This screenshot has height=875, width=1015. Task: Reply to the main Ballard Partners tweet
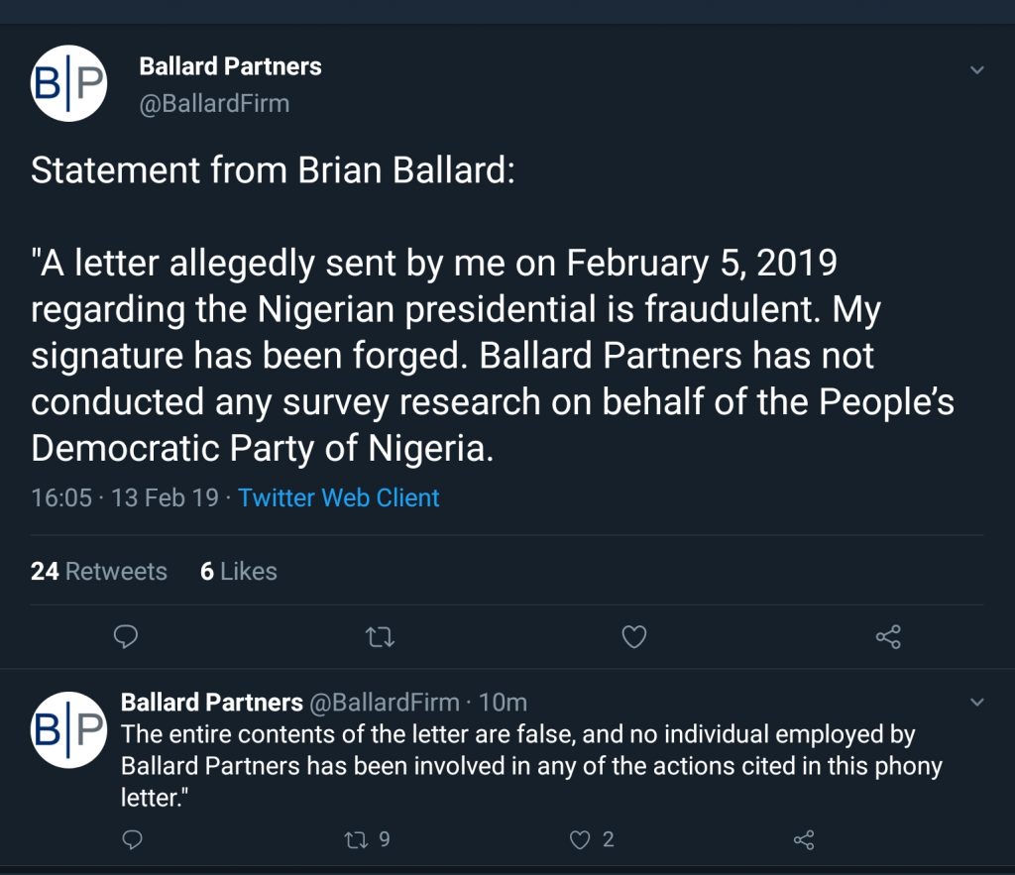point(126,637)
